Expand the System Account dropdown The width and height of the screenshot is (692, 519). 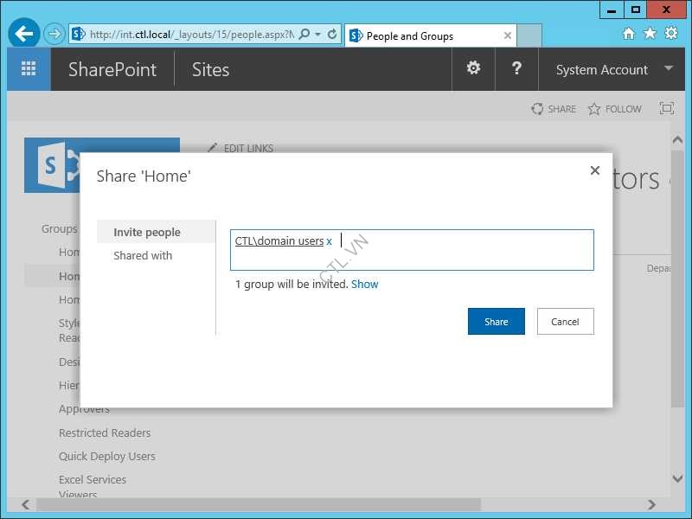click(x=668, y=69)
